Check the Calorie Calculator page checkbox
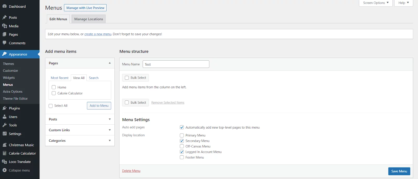The image size is (418, 179). [x=54, y=93]
